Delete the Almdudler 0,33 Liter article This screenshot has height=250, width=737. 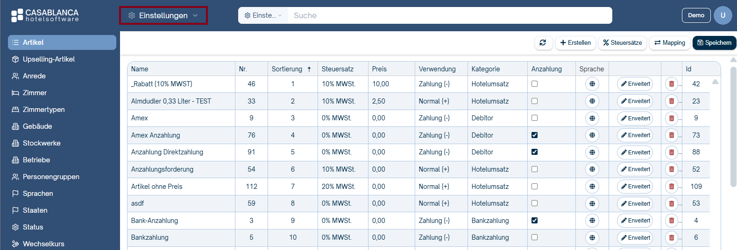[x=672, y=101]
